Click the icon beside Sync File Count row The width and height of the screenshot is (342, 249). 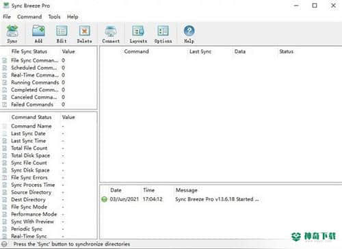(x=5, y=163)
